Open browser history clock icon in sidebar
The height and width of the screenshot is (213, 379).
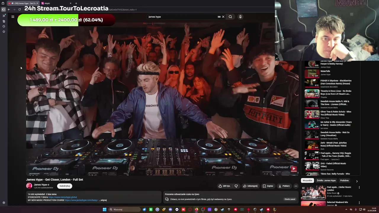coord(4,26)
